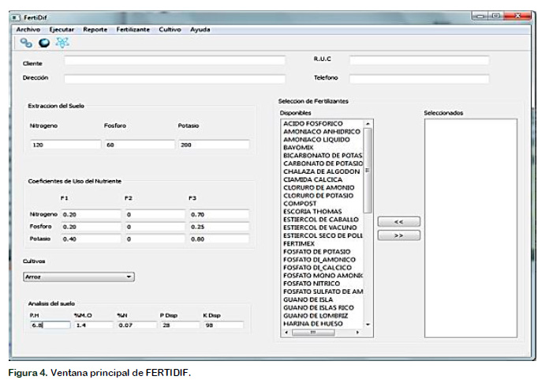The image size is (549, 380).
Task: Click the Disponibles list scroll up arrow
Action: coord(368,124)
